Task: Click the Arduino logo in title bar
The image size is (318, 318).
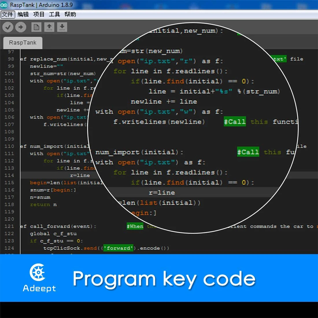Action: [4, 5]
